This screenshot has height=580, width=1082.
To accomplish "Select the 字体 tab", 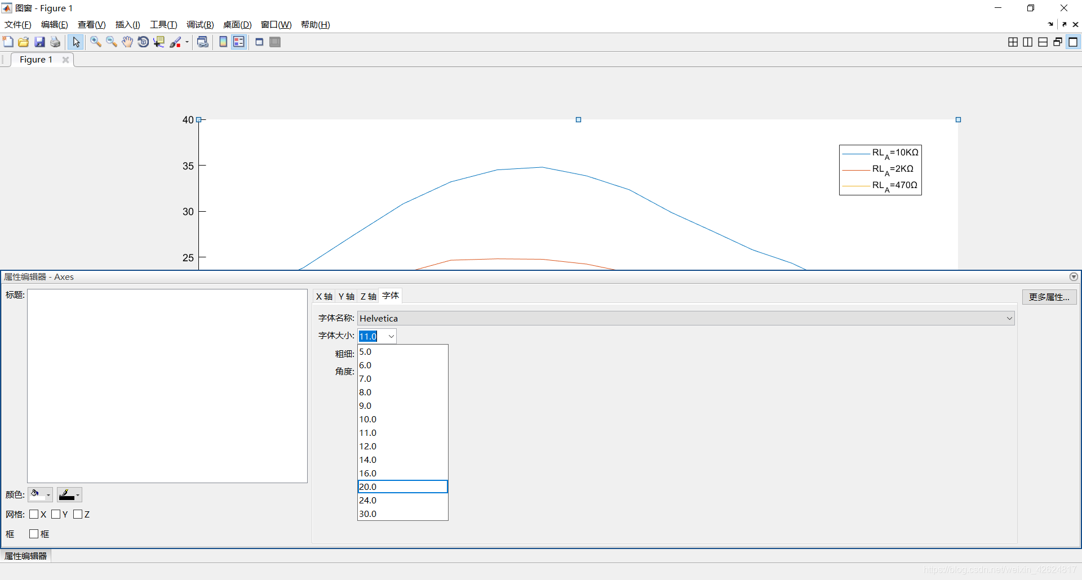I will 391,296.
